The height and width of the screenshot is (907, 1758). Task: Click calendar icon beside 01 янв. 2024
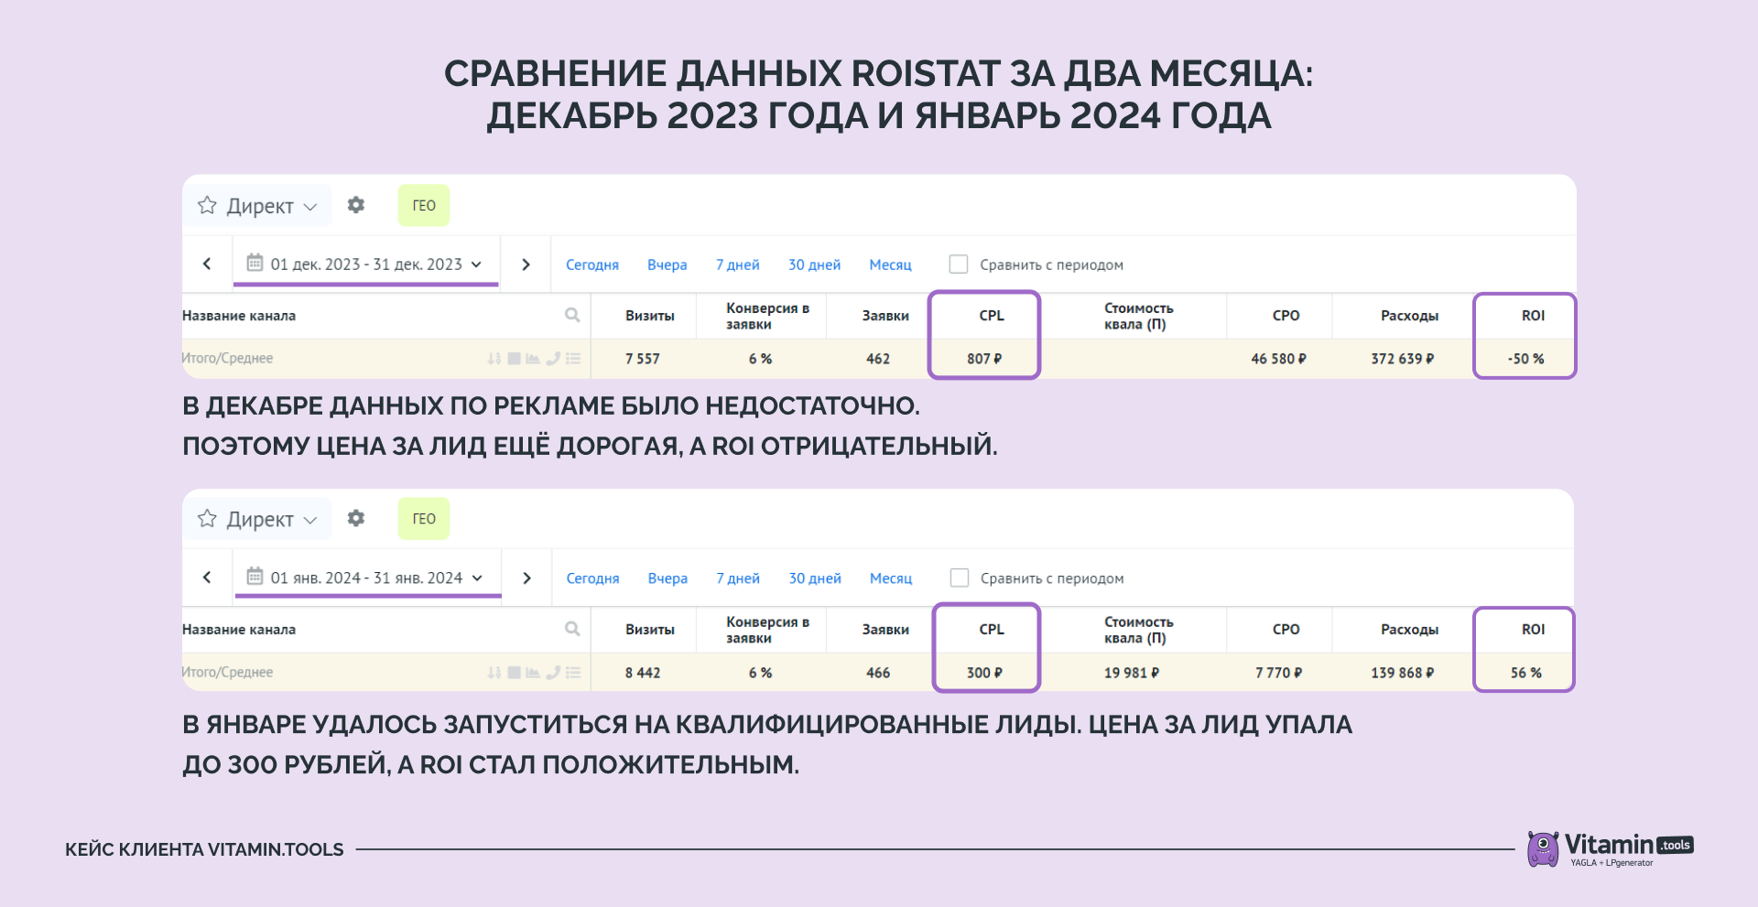coord(255,577)
